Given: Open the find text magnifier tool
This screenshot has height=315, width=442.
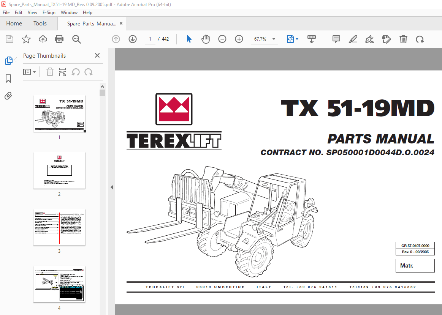Looking at the screenshot, I should pyautogui.click(x=76, y=39).
